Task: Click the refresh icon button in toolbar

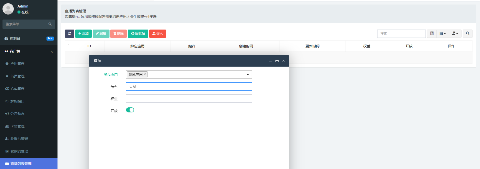Action: pyautogui.click(x=69, y=34)
